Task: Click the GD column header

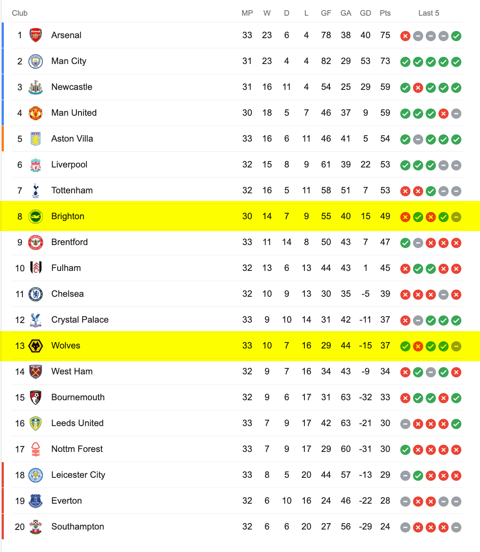Action: tap(366, 13)
